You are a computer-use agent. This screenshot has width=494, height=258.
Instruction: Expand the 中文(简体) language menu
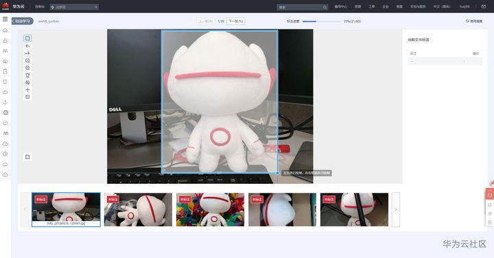442,7
